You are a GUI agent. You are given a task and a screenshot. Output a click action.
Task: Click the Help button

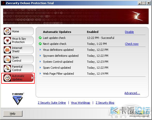[x=13, y=114]
